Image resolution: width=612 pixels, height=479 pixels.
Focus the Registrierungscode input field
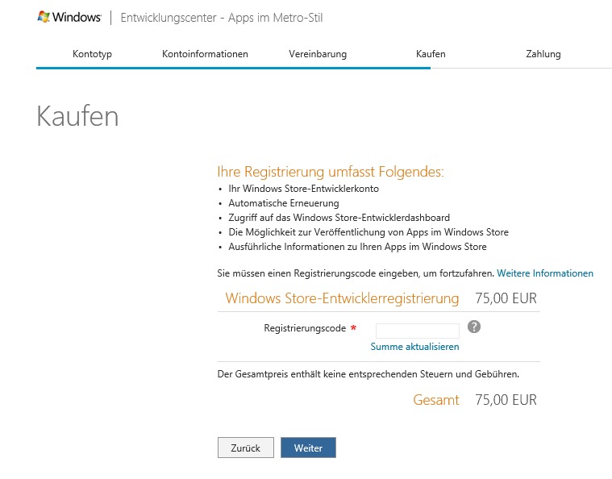tap(417, 331)
